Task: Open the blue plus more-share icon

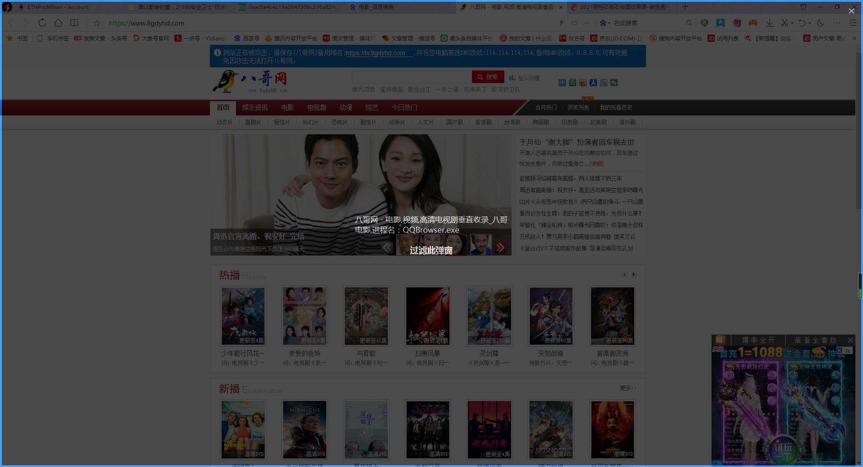Action: [x=562, y=83]
